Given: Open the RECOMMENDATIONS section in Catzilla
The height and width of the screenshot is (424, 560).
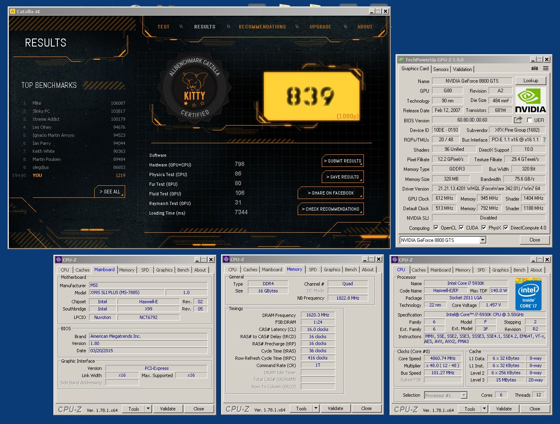Looking at the screenshot, I should (x=262, y=27).
